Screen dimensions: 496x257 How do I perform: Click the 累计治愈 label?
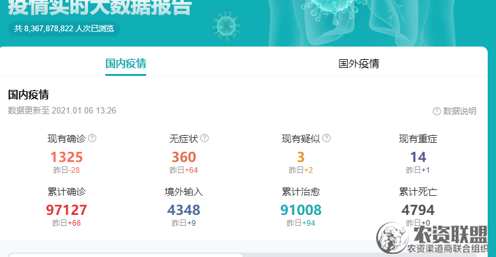(301, 191)
